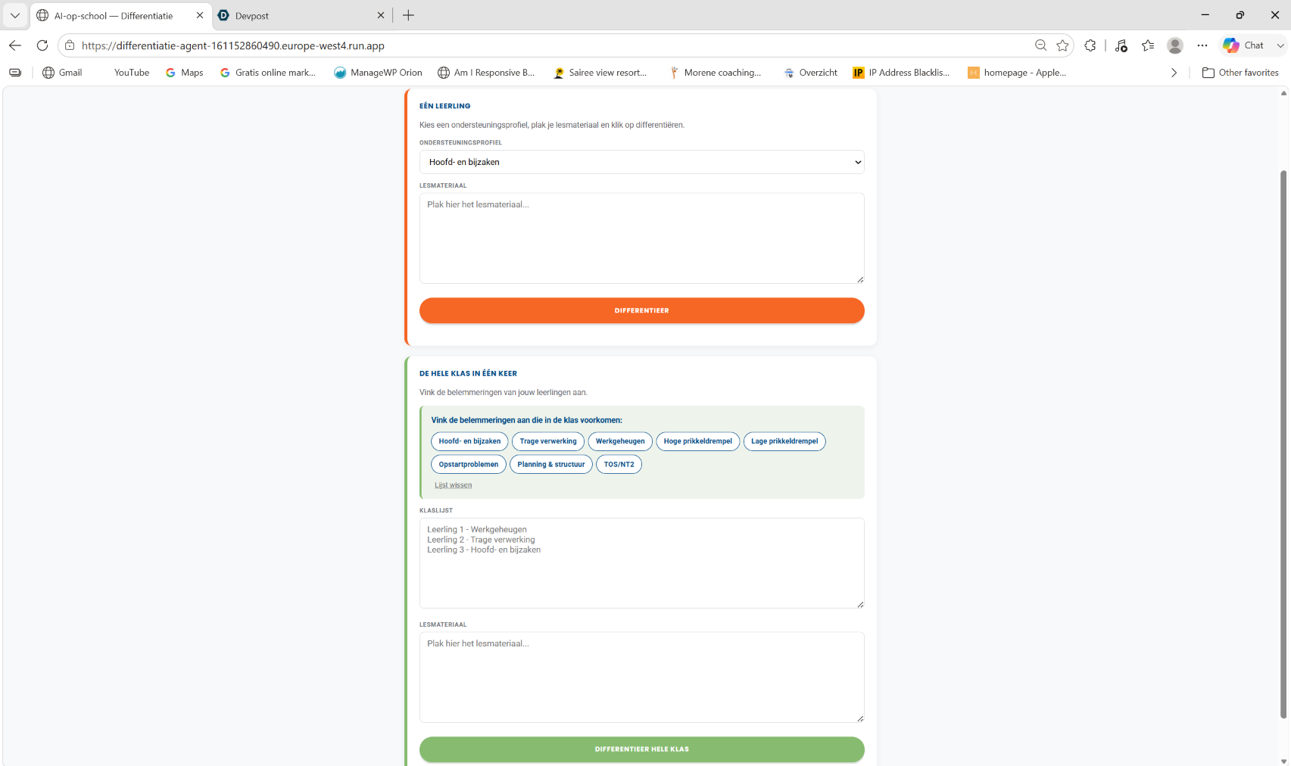Toggle Opstartproblemen chip
This screenshot has height=766, width=1291.
tap(469, 465)
